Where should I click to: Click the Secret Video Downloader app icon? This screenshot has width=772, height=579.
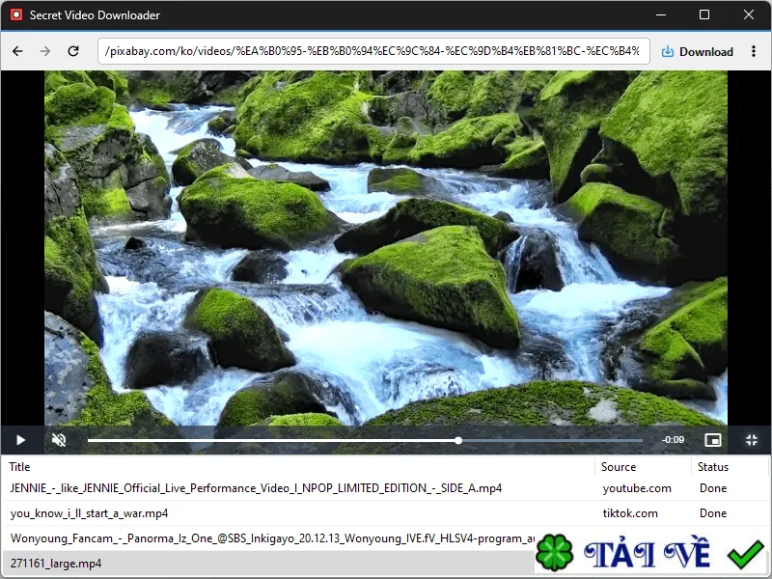click(x=16, y=14)
